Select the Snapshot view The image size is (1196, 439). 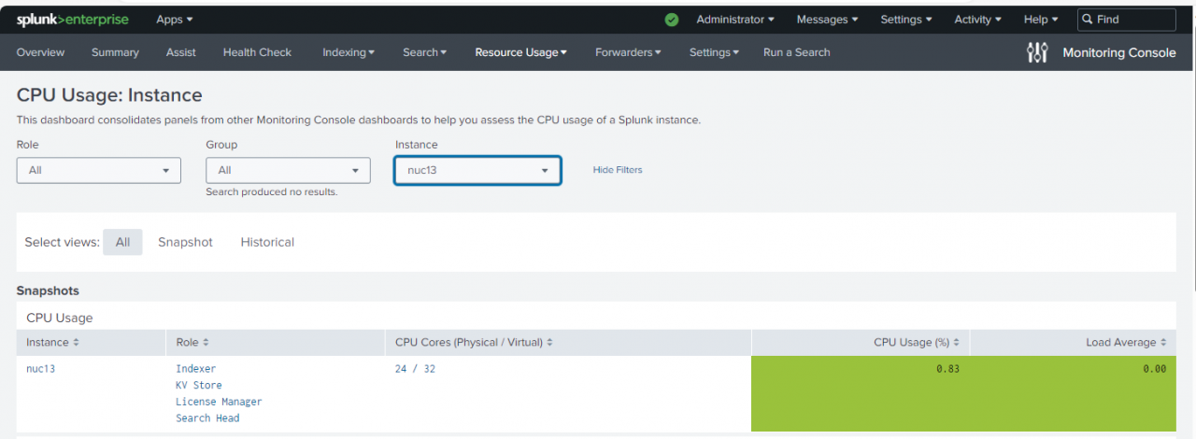(185, 242)
